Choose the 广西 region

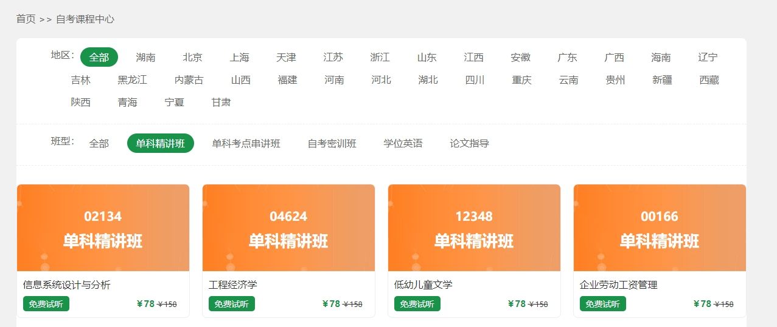tap(615, 57)
